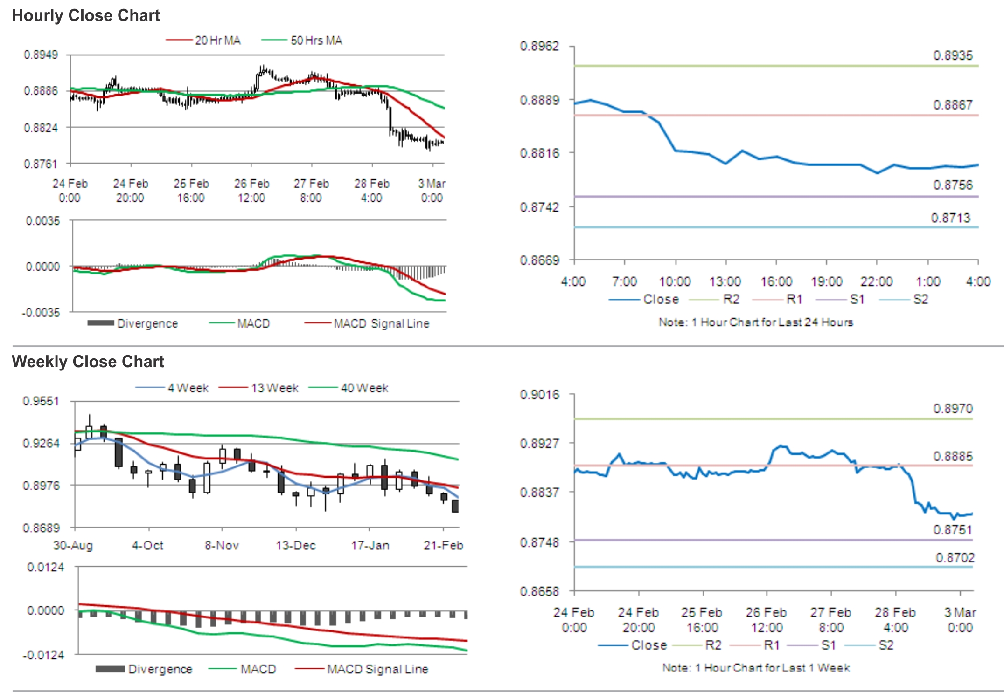
Task: Click the 0.8658 axis value
Action: [539, 592]
